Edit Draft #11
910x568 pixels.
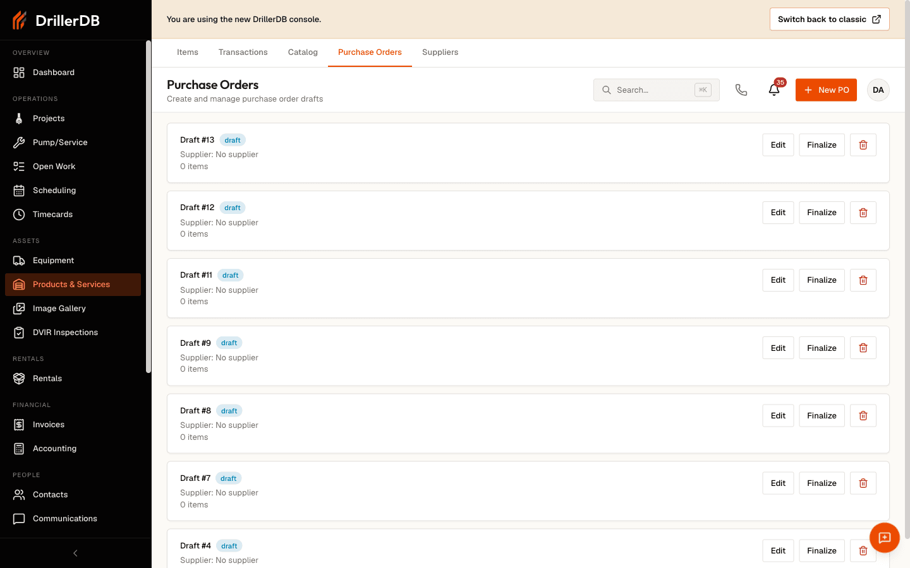[x=778, y=280]
